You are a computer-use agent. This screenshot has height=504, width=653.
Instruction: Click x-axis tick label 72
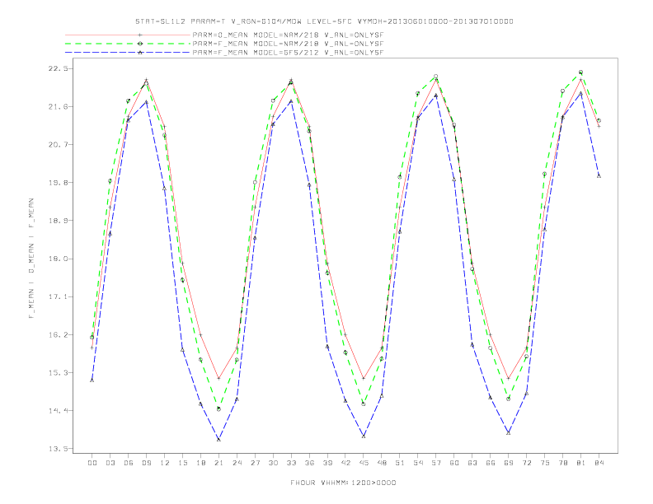coord(527,463)
